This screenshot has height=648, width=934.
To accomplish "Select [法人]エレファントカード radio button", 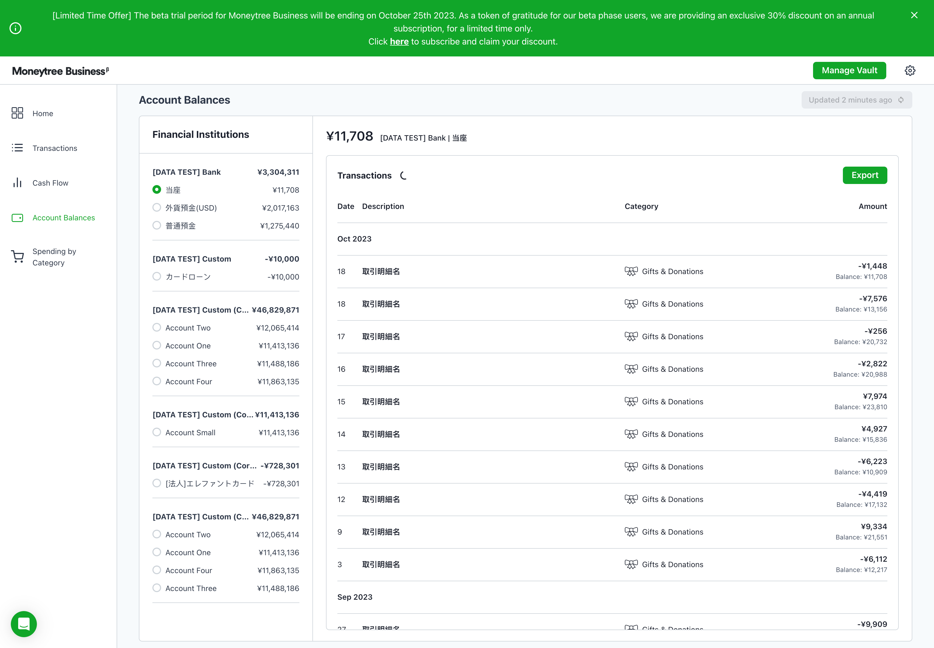I will click(x=156, y=483).
